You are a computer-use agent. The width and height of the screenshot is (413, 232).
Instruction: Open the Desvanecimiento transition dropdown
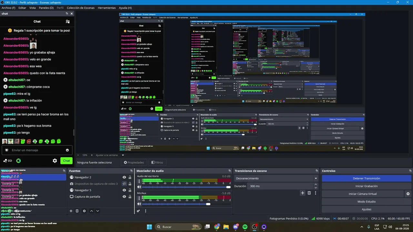coord(276,179)
